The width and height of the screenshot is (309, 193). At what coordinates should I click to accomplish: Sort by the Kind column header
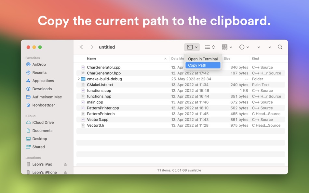click(255, 58)
